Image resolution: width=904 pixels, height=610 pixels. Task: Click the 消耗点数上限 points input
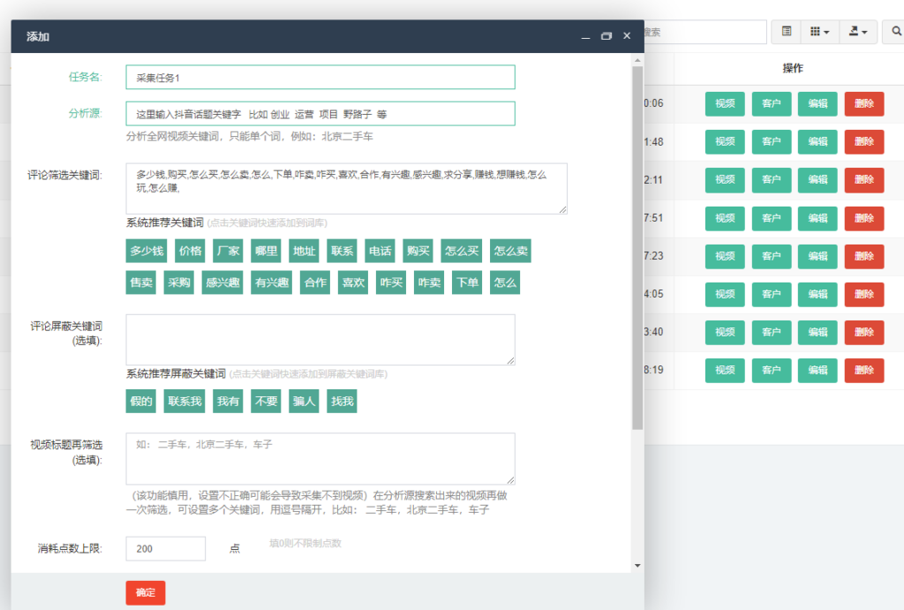click(x=166, y=548)
